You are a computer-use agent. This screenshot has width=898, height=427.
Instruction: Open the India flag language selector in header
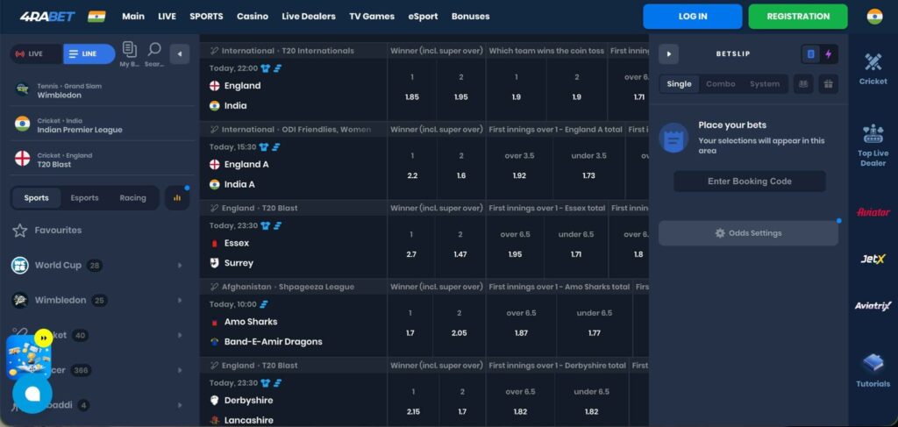(96, 17)
